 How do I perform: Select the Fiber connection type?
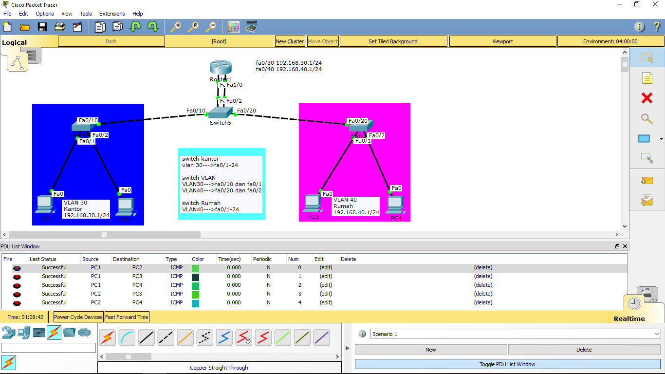[x=185, y=337]
